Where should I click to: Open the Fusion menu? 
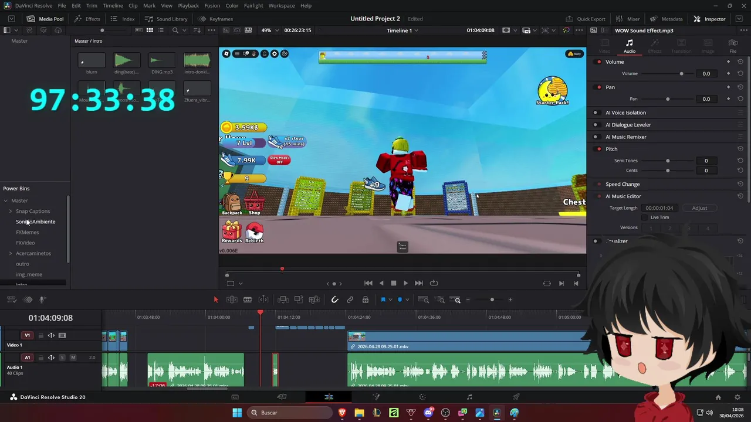[212, 5]
